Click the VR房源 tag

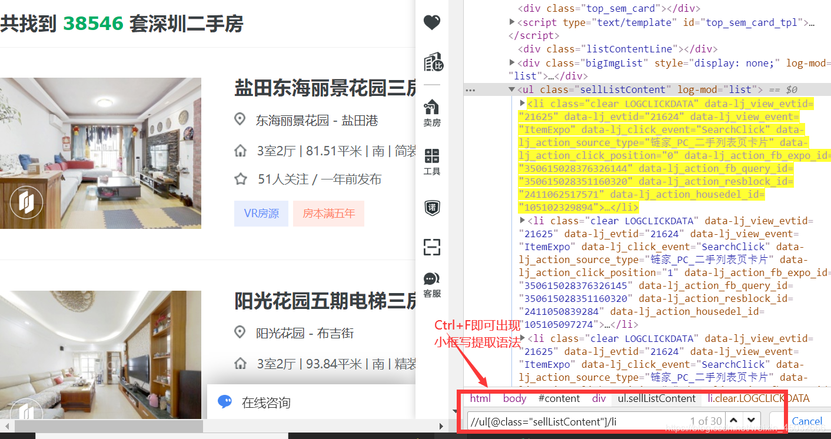pyautogui.click(x=261, y=214)
